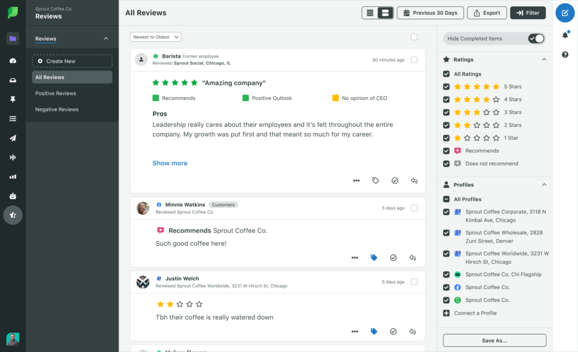Screen dimensions: 578x352
Task: Open the notifications bell
Action: click(564, 35)
